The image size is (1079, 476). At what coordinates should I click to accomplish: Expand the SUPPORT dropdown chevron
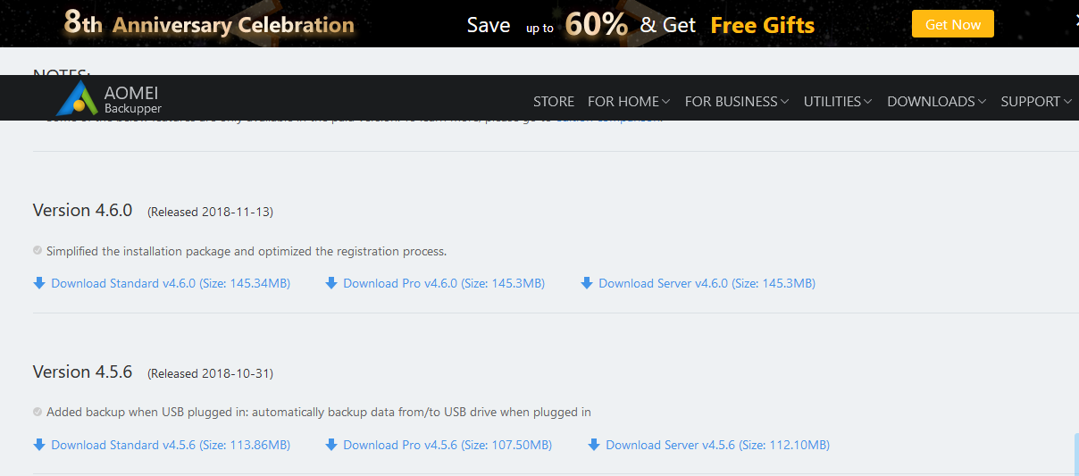pyautogui.click(x=1066, y=102)
